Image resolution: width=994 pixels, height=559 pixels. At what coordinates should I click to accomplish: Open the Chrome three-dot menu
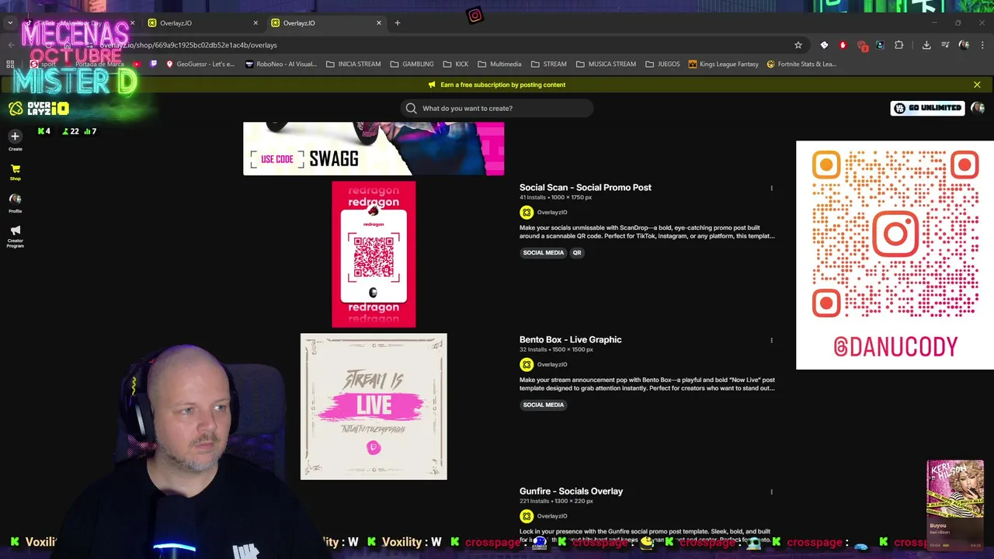pyautogui.click(x=982, y=45)
